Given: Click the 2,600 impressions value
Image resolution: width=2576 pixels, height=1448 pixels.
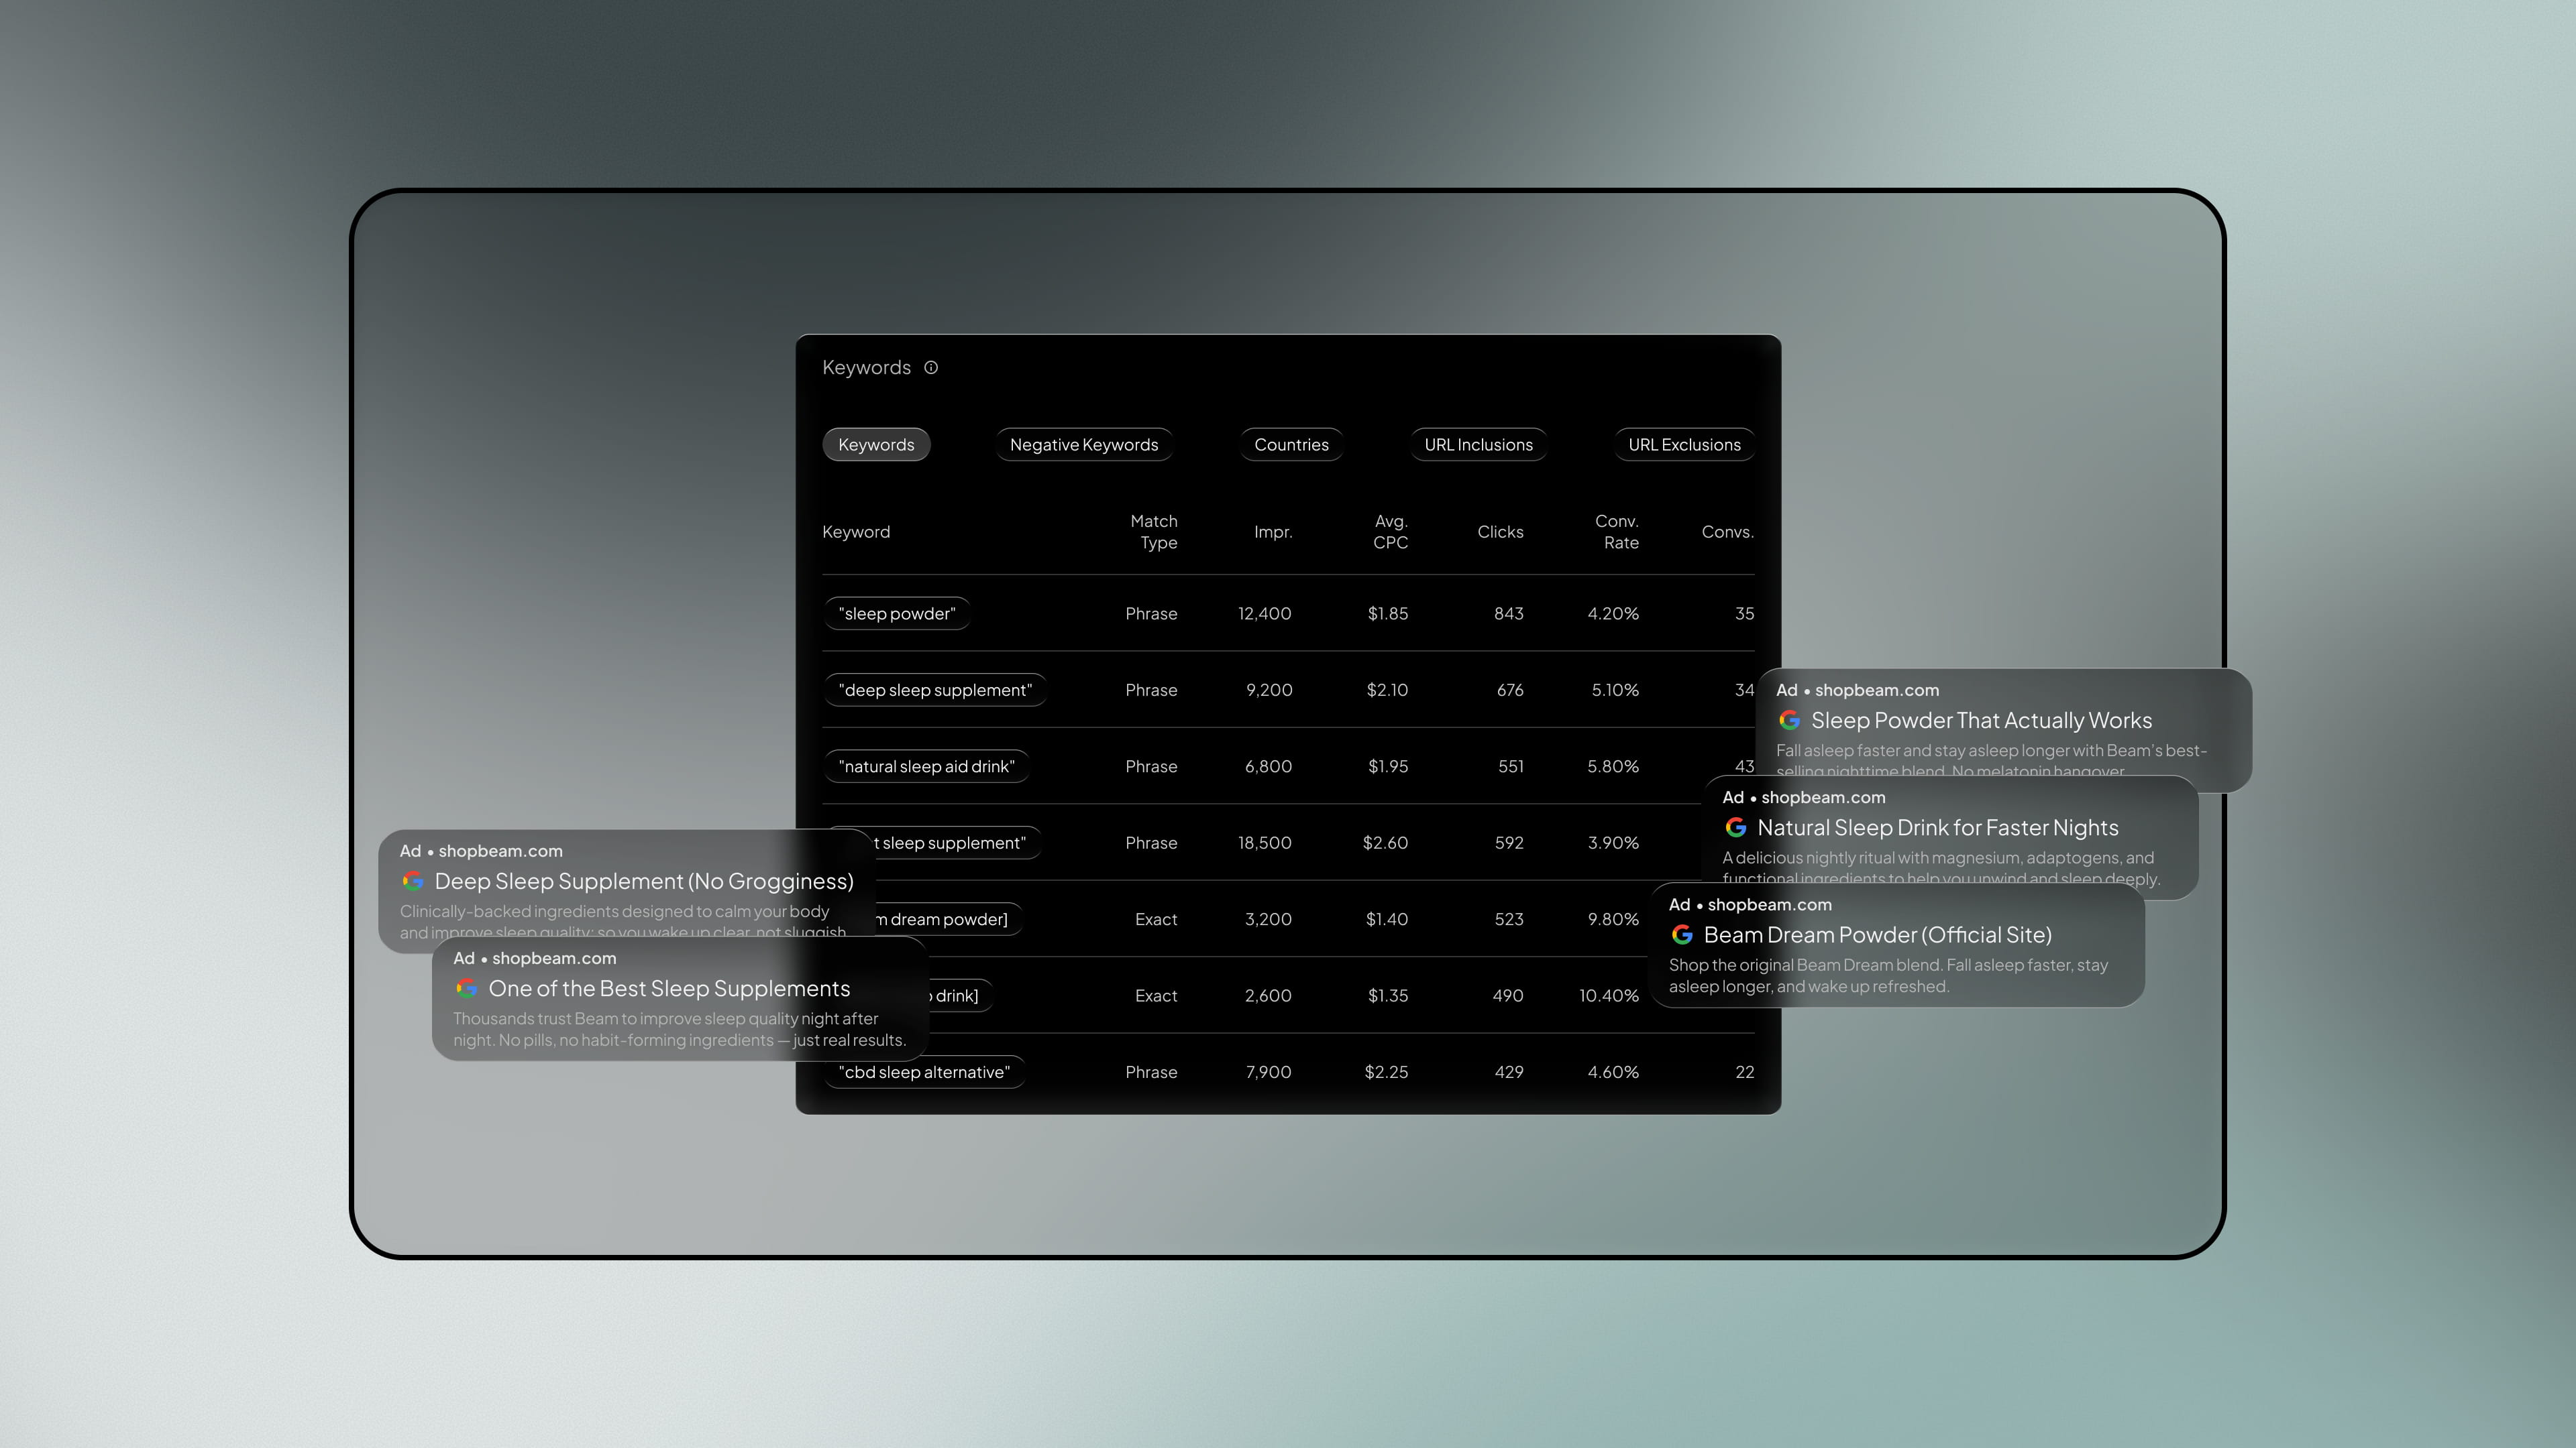Looking at the screenshot, I should 1268,996.
